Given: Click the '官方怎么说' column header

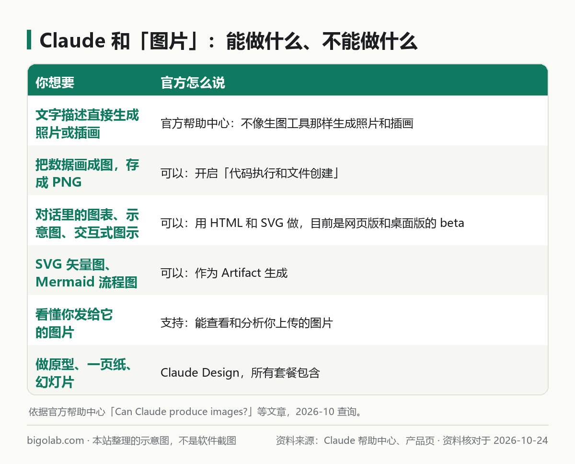Looking at the screenshot, I should coord(193,83).
